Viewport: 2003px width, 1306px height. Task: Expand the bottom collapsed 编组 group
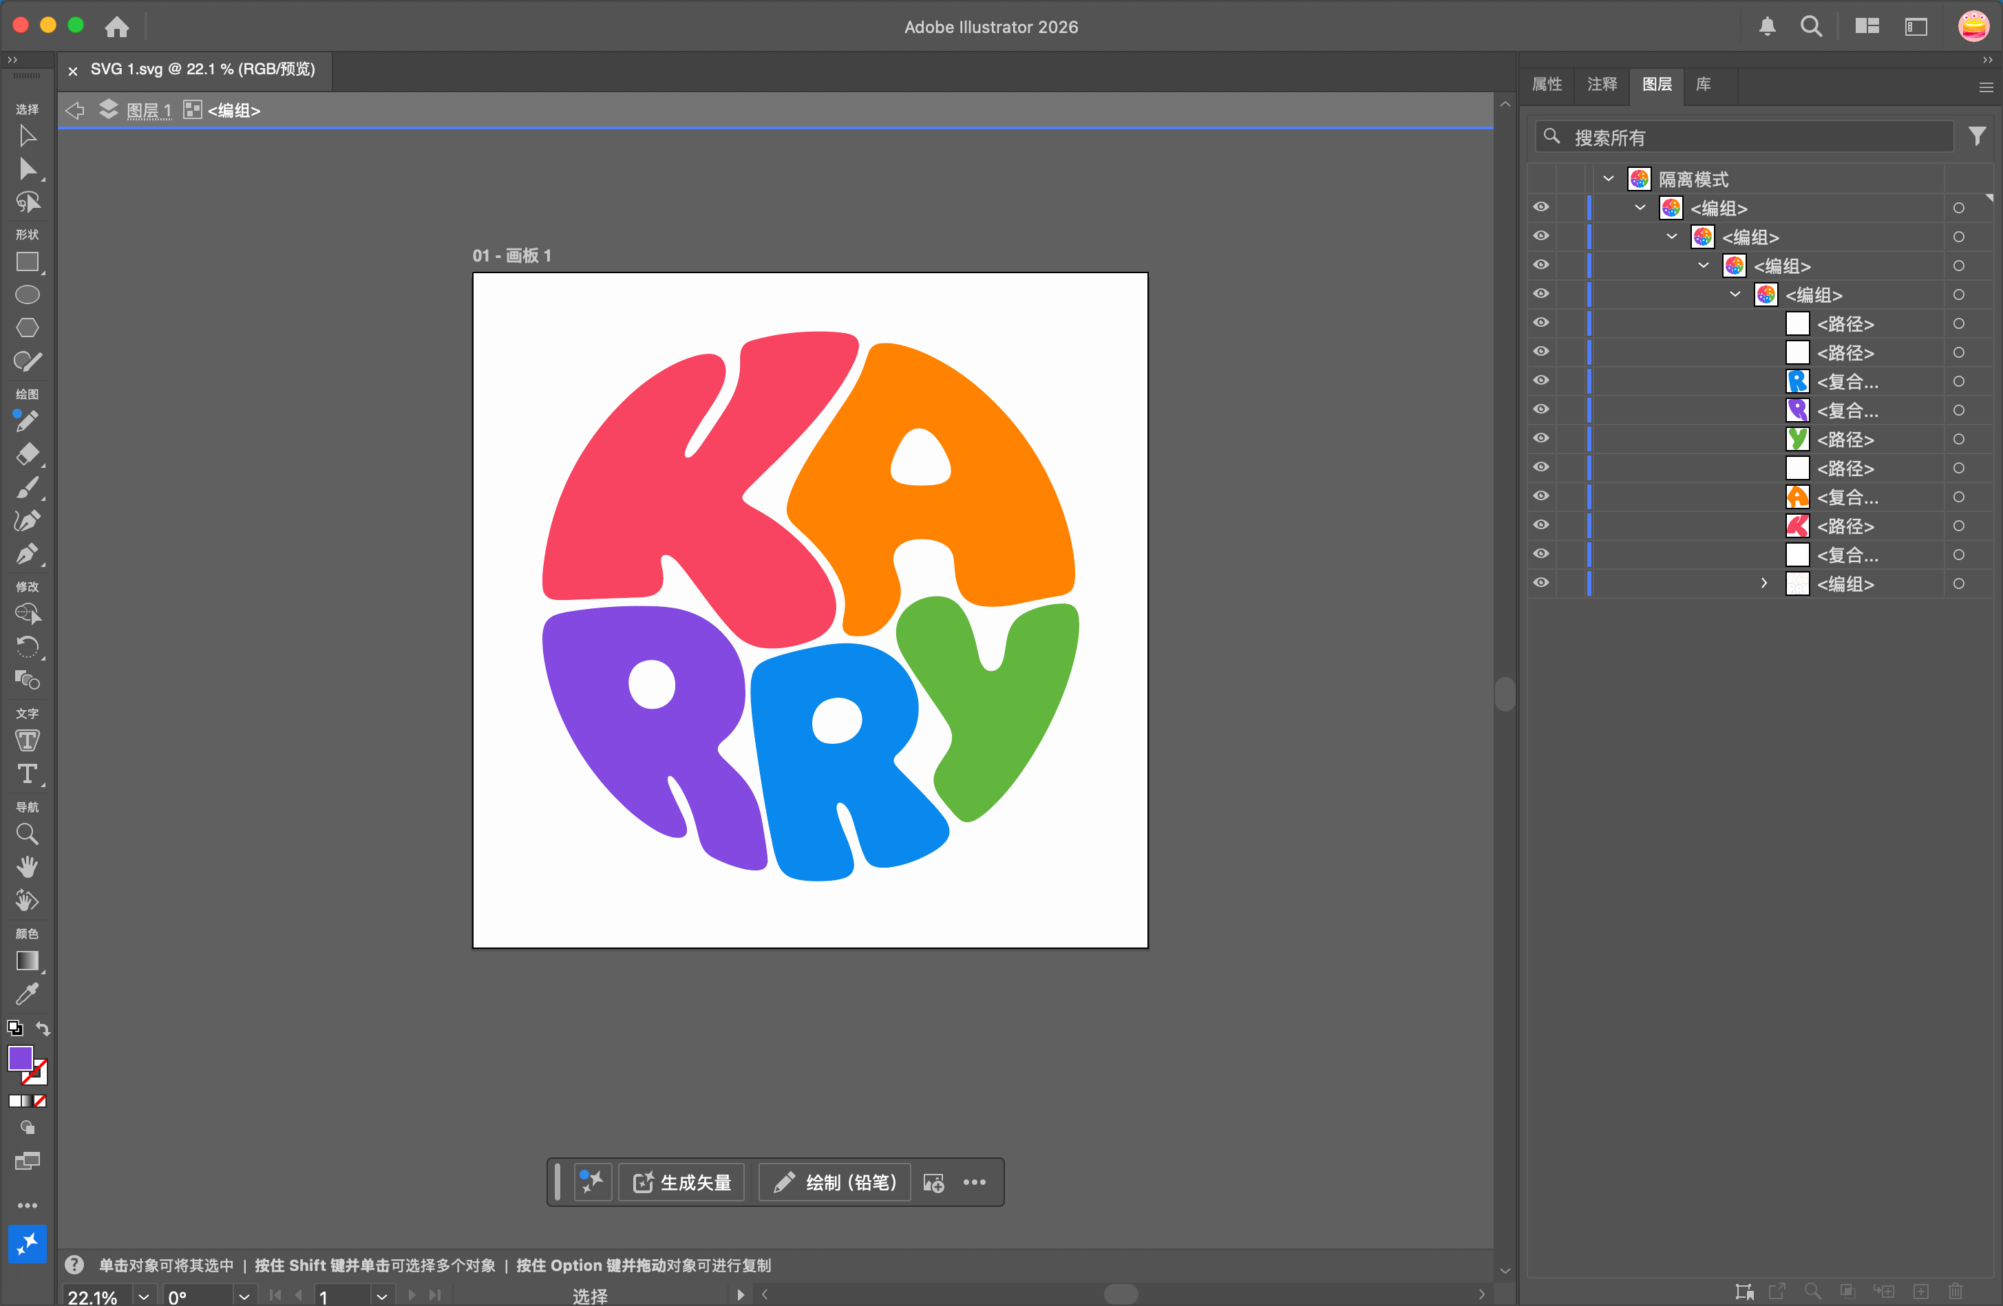(1765, 583)
